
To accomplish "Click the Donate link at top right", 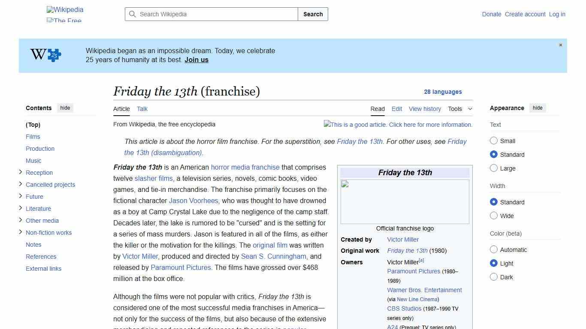I will coord(492,14).
